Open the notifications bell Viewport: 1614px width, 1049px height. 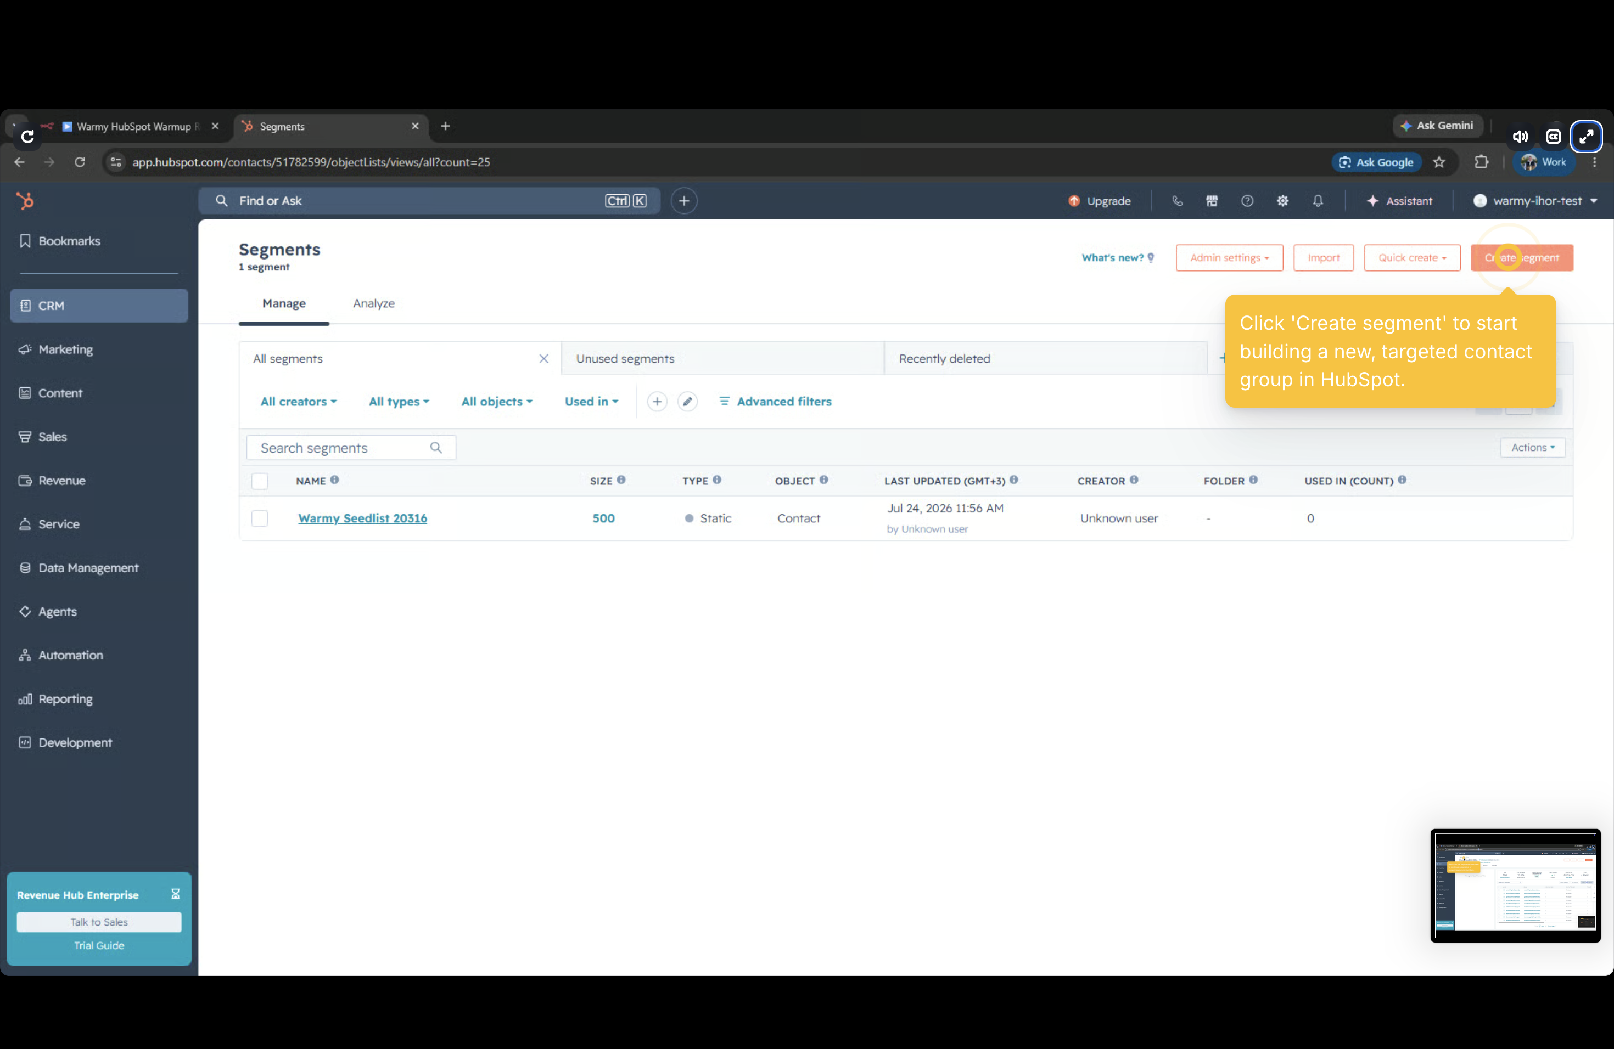1318,201
